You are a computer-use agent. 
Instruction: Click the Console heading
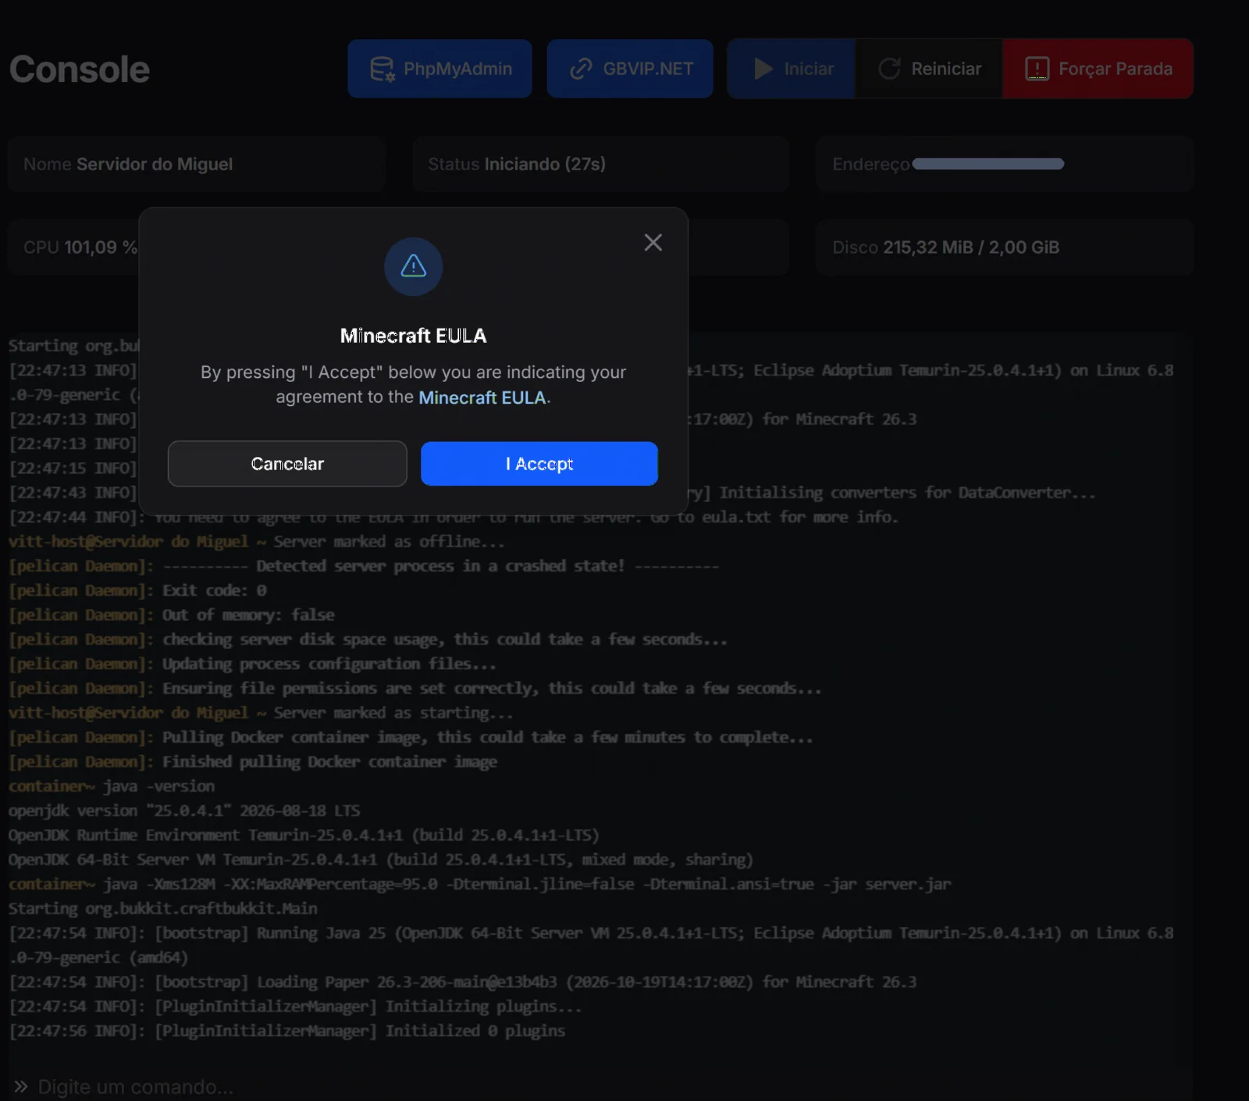click(80, 69)
